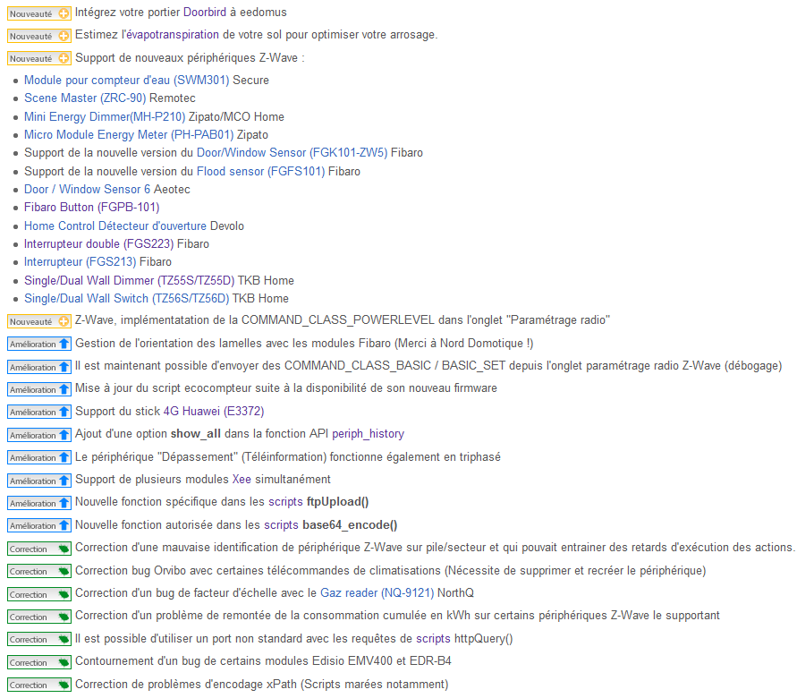Follow the Scene Master (ZRC-90) link
Image resolution: width=797 pixels, height=698 pixels.
(85, 98)
